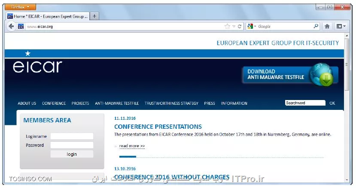Click the login button

pyautogui.click(x=72, y=154)
